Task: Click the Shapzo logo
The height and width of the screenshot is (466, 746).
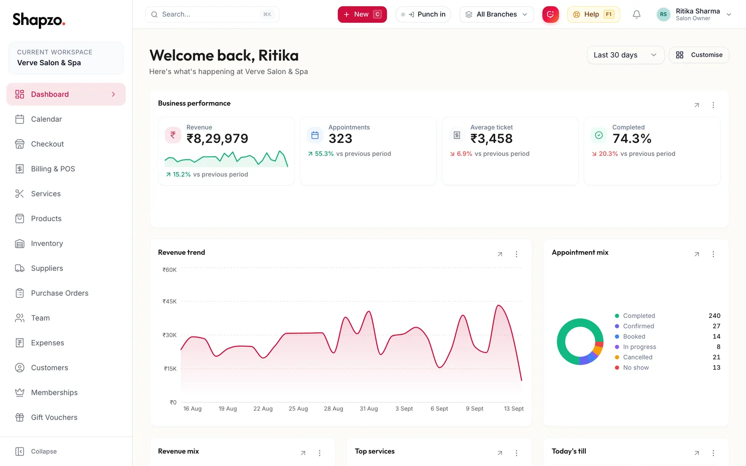Action: click(x=39, y=20)
